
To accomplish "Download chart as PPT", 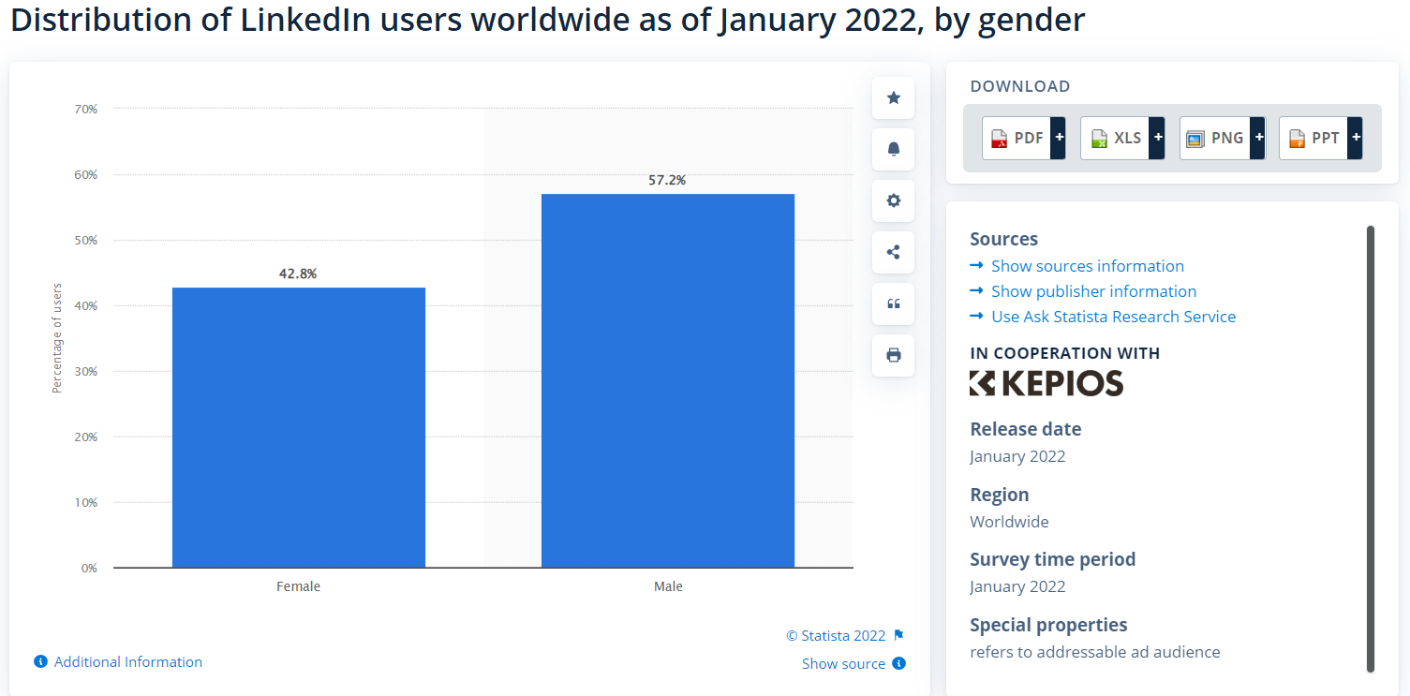I will click(x=1314, y=138).
